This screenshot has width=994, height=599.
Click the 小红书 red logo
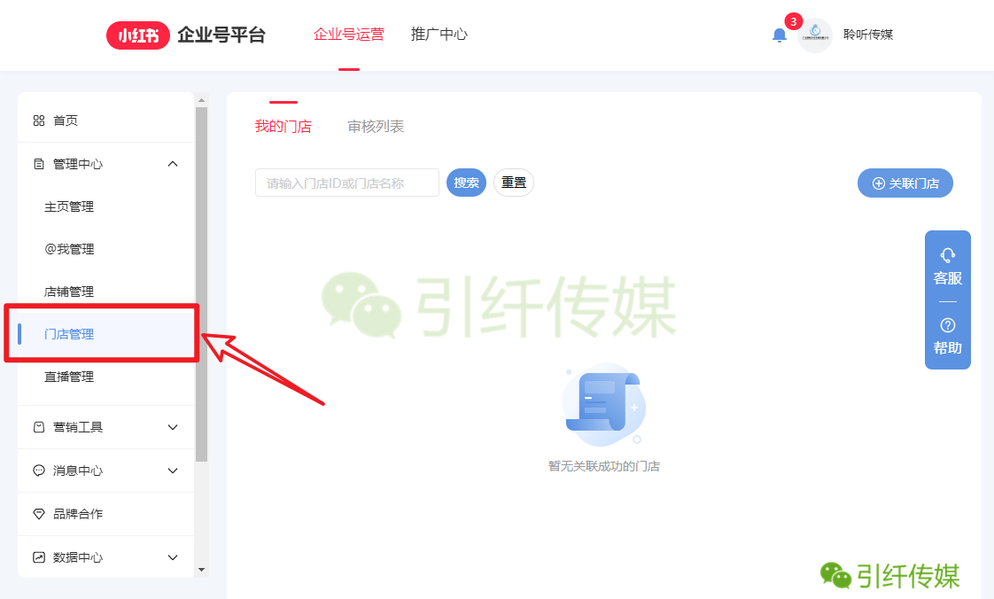click(x=137, y=35)
